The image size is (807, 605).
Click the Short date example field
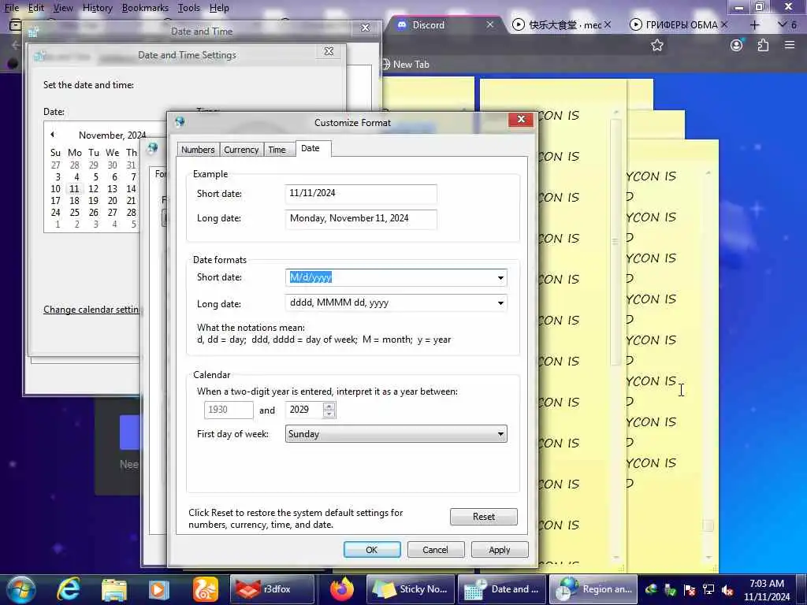361,194
